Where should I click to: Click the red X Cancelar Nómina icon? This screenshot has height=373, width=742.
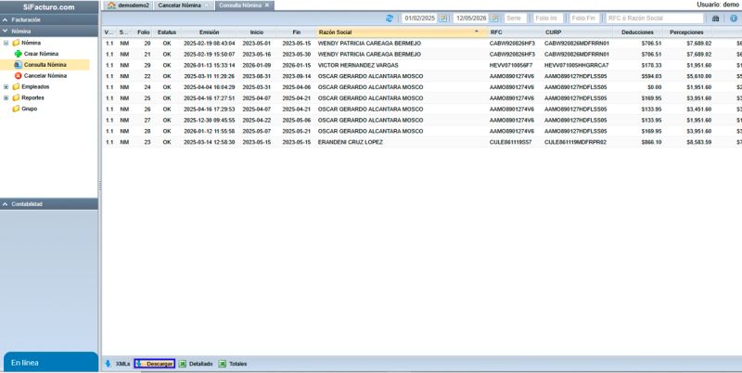[x=18, y=76]
